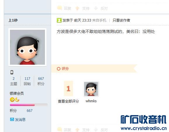The height and width of the screenshot is (132, 169).
Task: Open the username 上1秒 profile link
Action: (13, 20)
